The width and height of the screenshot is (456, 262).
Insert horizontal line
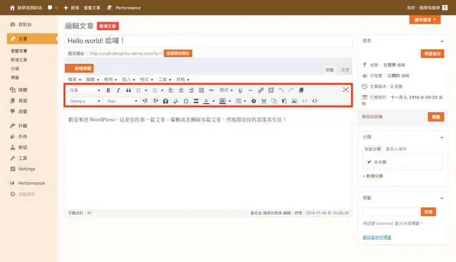point(250,91)
